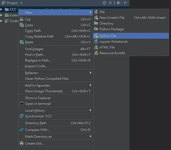Viewport: 171px width, 150px height.
Task: Select Show in Explorer
Action: tap(38, 98)
